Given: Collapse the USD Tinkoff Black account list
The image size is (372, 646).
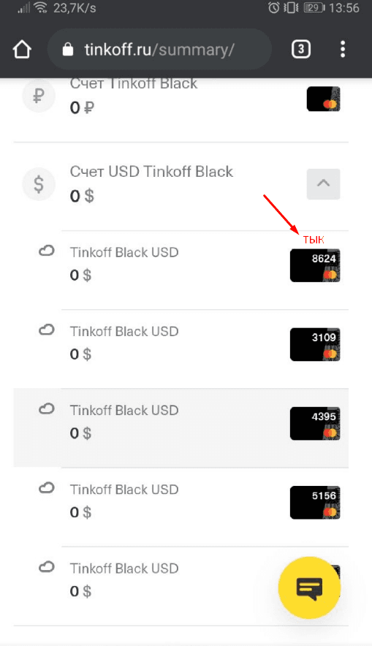Looking at the screenshot, I should coord(323,183).
